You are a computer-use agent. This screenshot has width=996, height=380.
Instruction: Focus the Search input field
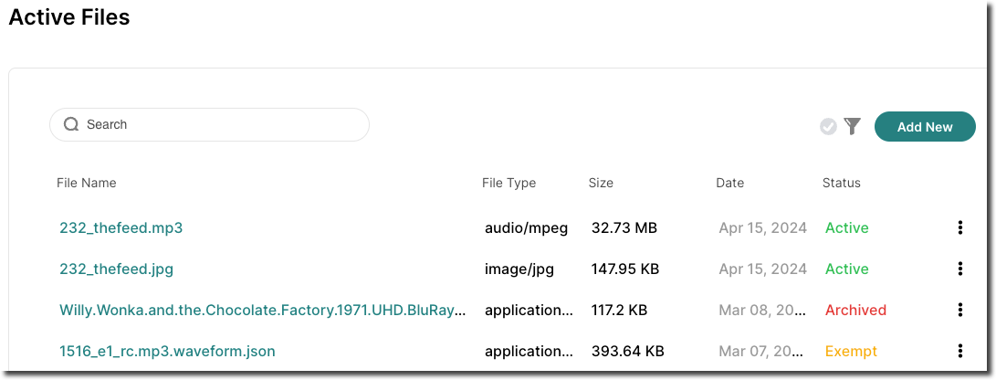[x=209, y=124]
